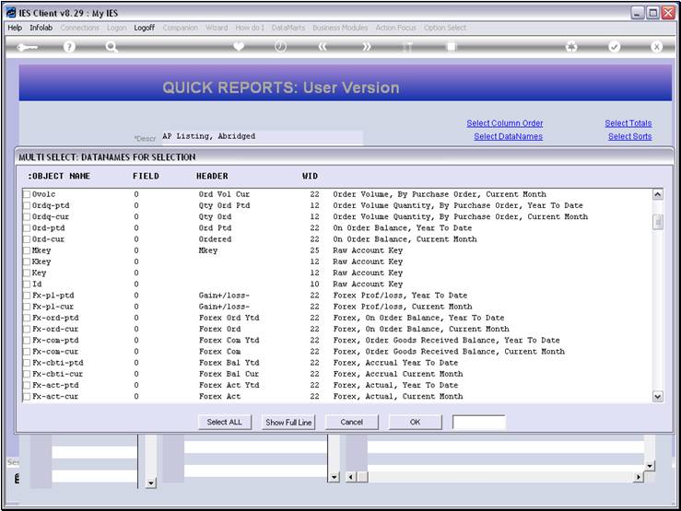Click the double left arrow icon
681x511 pixels.
323,46
